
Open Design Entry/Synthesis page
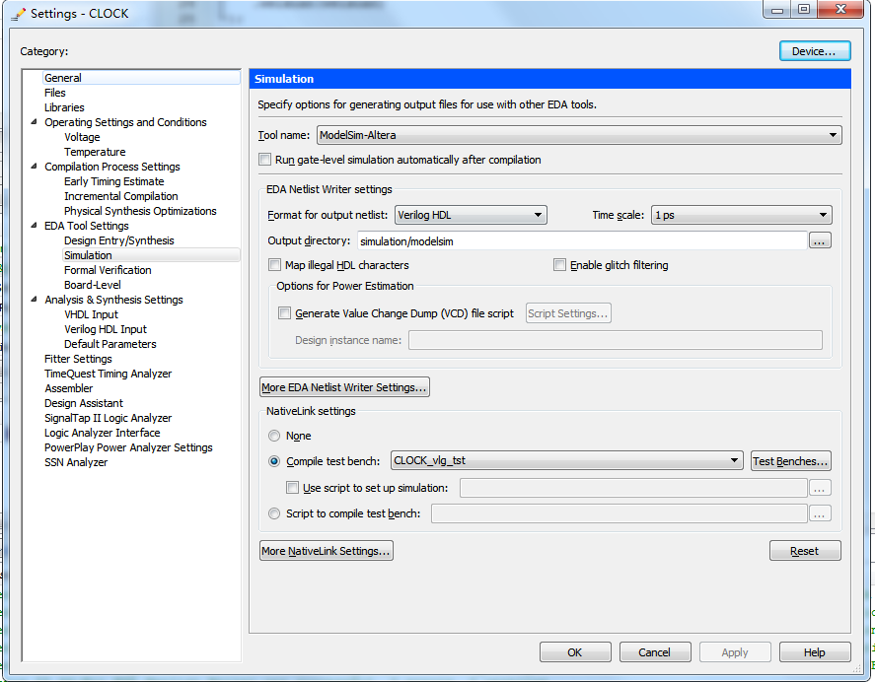pos(118,240)
